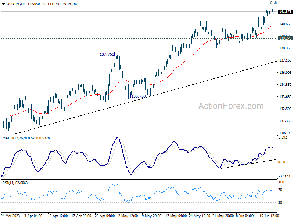The width and height of the screenshot is (294, 220).
Task: Click the 133.660 price axis value
Action: pyautogui.click(x=286, y=96)
